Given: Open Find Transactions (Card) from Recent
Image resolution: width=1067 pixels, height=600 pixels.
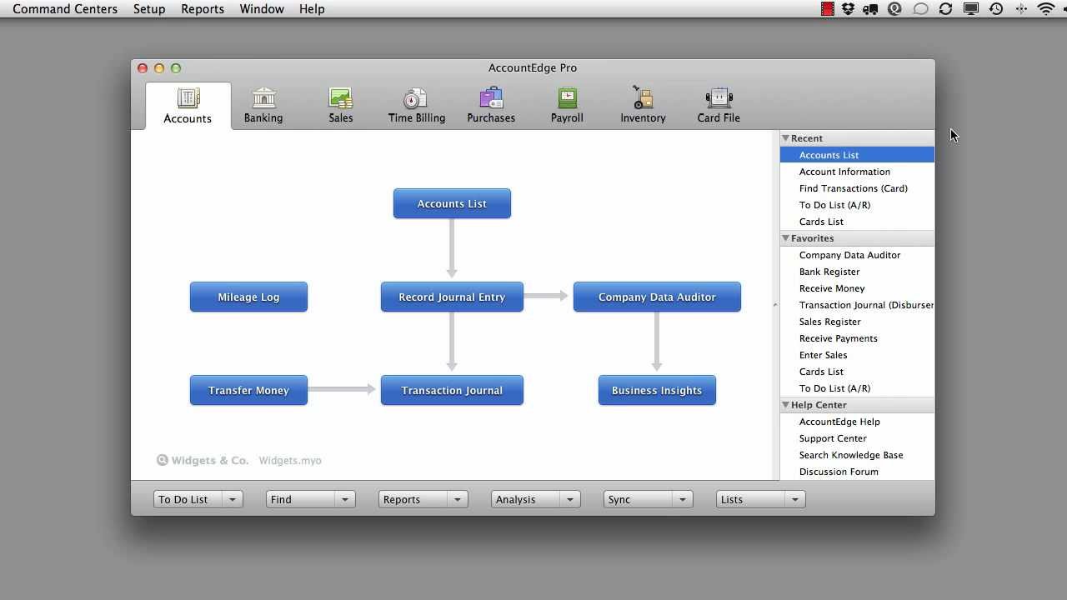Looking at the screenshot, I should pyautogui.click(x=857, y=188).
